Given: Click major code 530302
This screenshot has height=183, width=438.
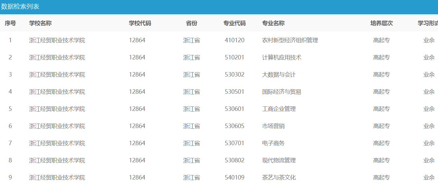Looking at the screenshot, I should (x=234, y=75).
